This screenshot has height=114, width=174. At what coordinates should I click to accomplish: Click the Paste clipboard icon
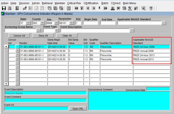[x=42, y=8]
